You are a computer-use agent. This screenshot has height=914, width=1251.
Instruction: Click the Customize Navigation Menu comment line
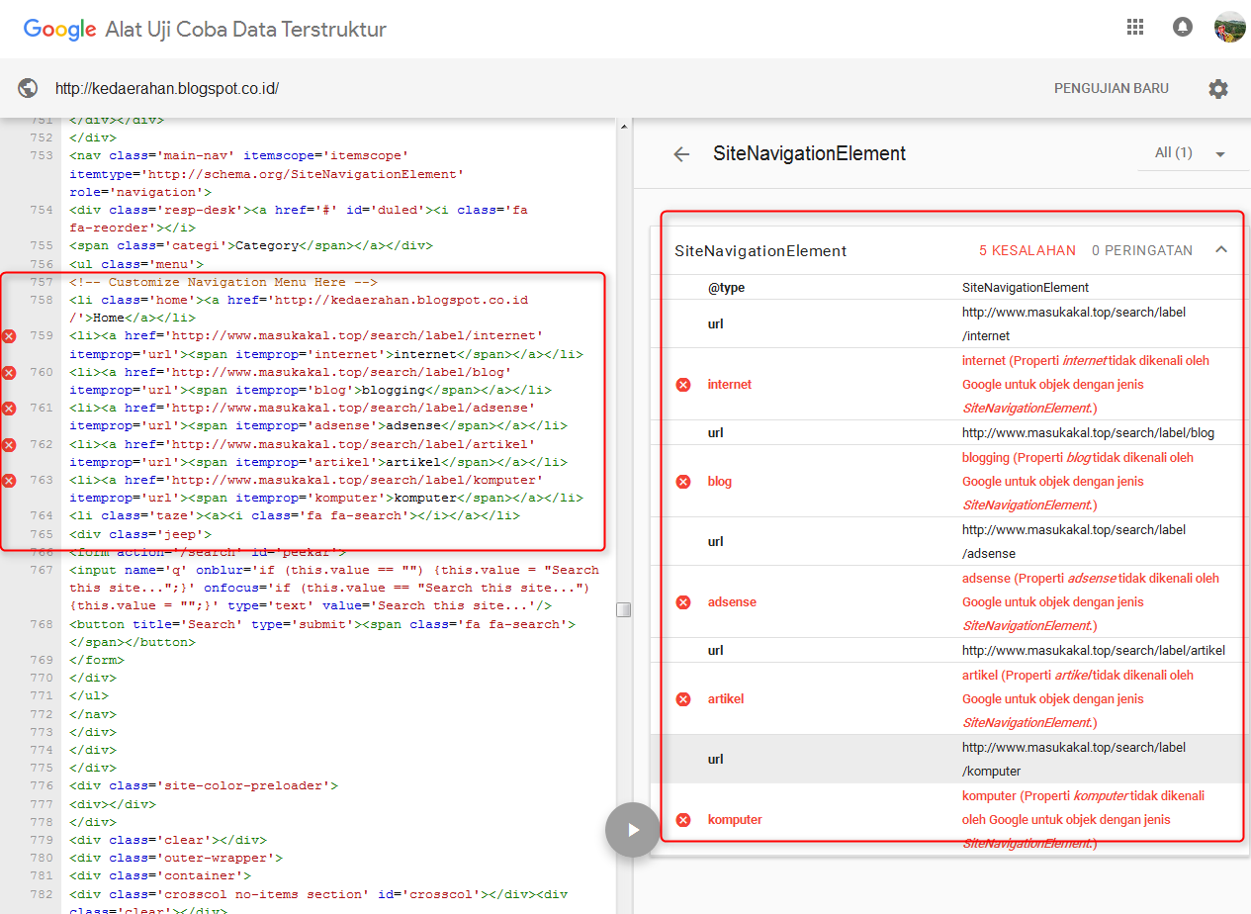pyautogui.click(x=223, y=282)
